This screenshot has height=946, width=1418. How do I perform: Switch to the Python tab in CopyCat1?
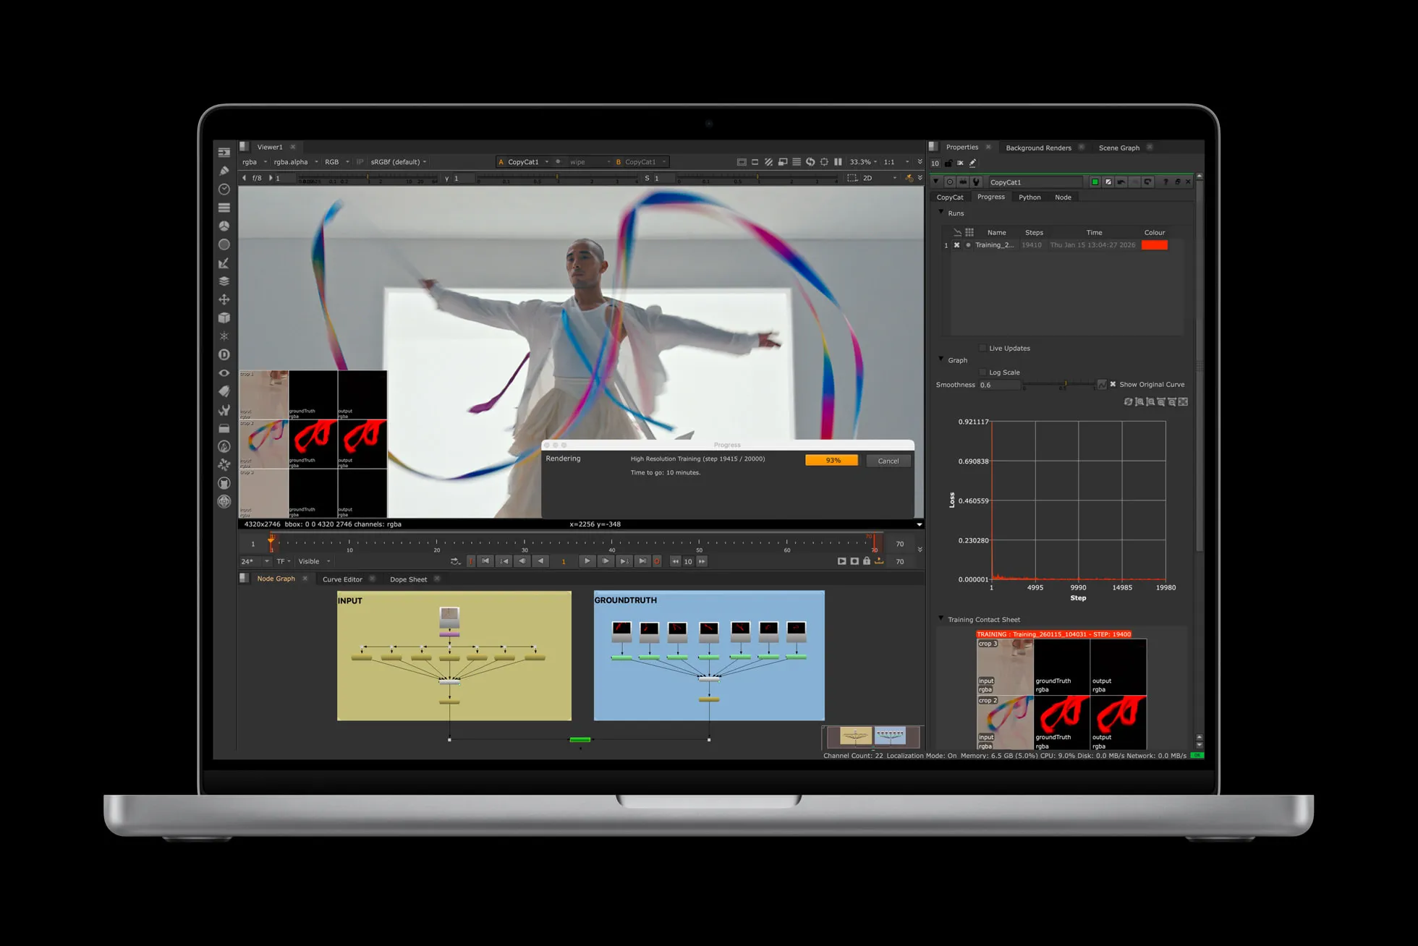[x=1030, y=197]
